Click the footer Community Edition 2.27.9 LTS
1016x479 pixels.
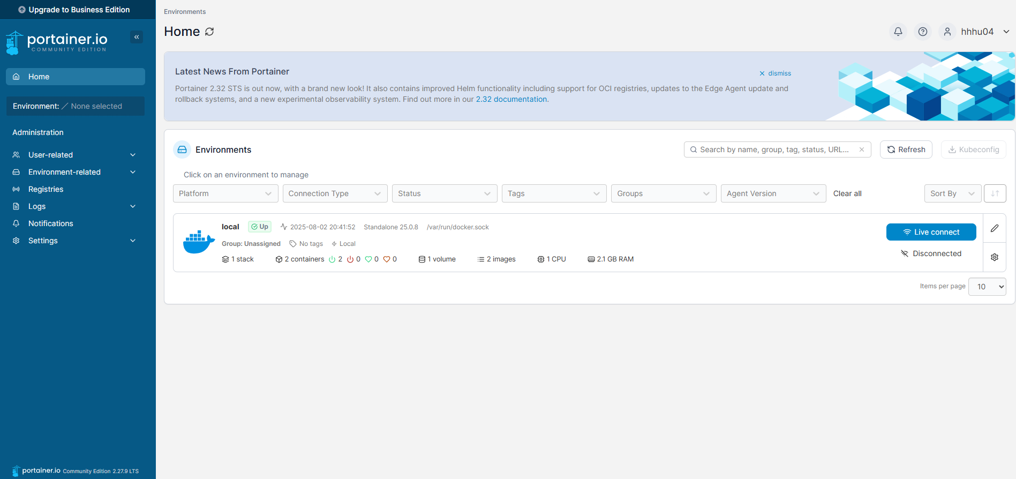pyautogui.click(x=101, y=471)
